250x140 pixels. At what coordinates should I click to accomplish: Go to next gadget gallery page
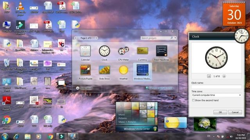[96, 38]
